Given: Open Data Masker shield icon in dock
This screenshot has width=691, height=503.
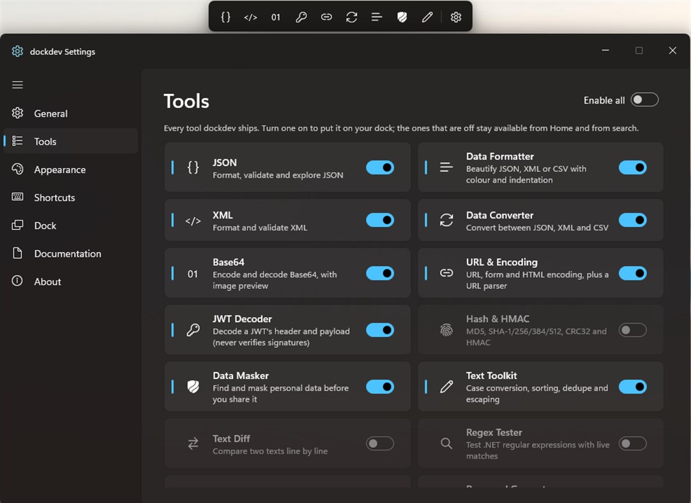Looking at the screenshot, I should [402, 17].
